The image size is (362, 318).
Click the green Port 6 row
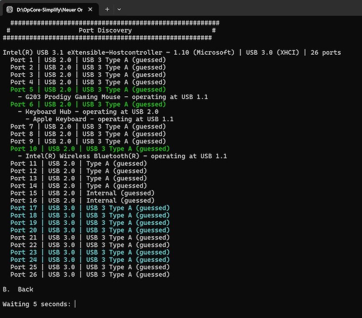(x=88, y=104)
